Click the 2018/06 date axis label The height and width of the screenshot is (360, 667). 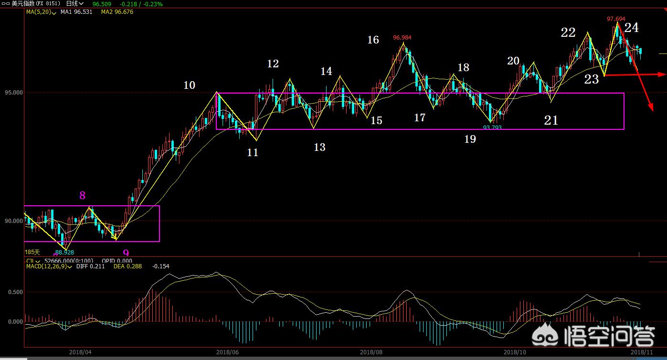click(x=227, y=352)
